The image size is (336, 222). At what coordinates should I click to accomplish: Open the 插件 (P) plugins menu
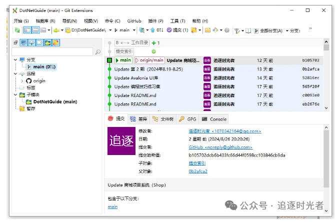coord(155,21)
